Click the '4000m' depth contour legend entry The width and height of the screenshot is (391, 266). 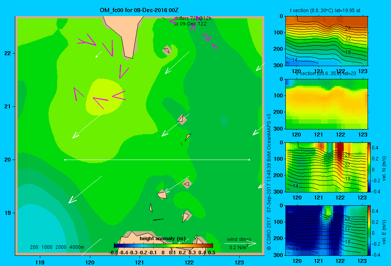click(77, 247)
